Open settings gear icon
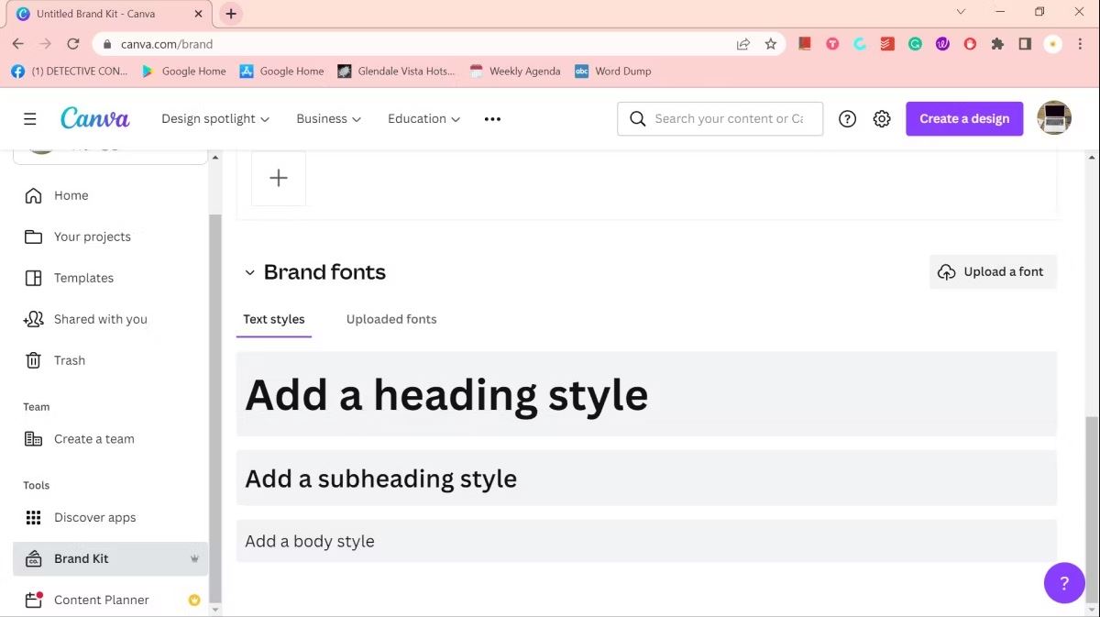1100x617 pixels. click(x=882, y=119)
